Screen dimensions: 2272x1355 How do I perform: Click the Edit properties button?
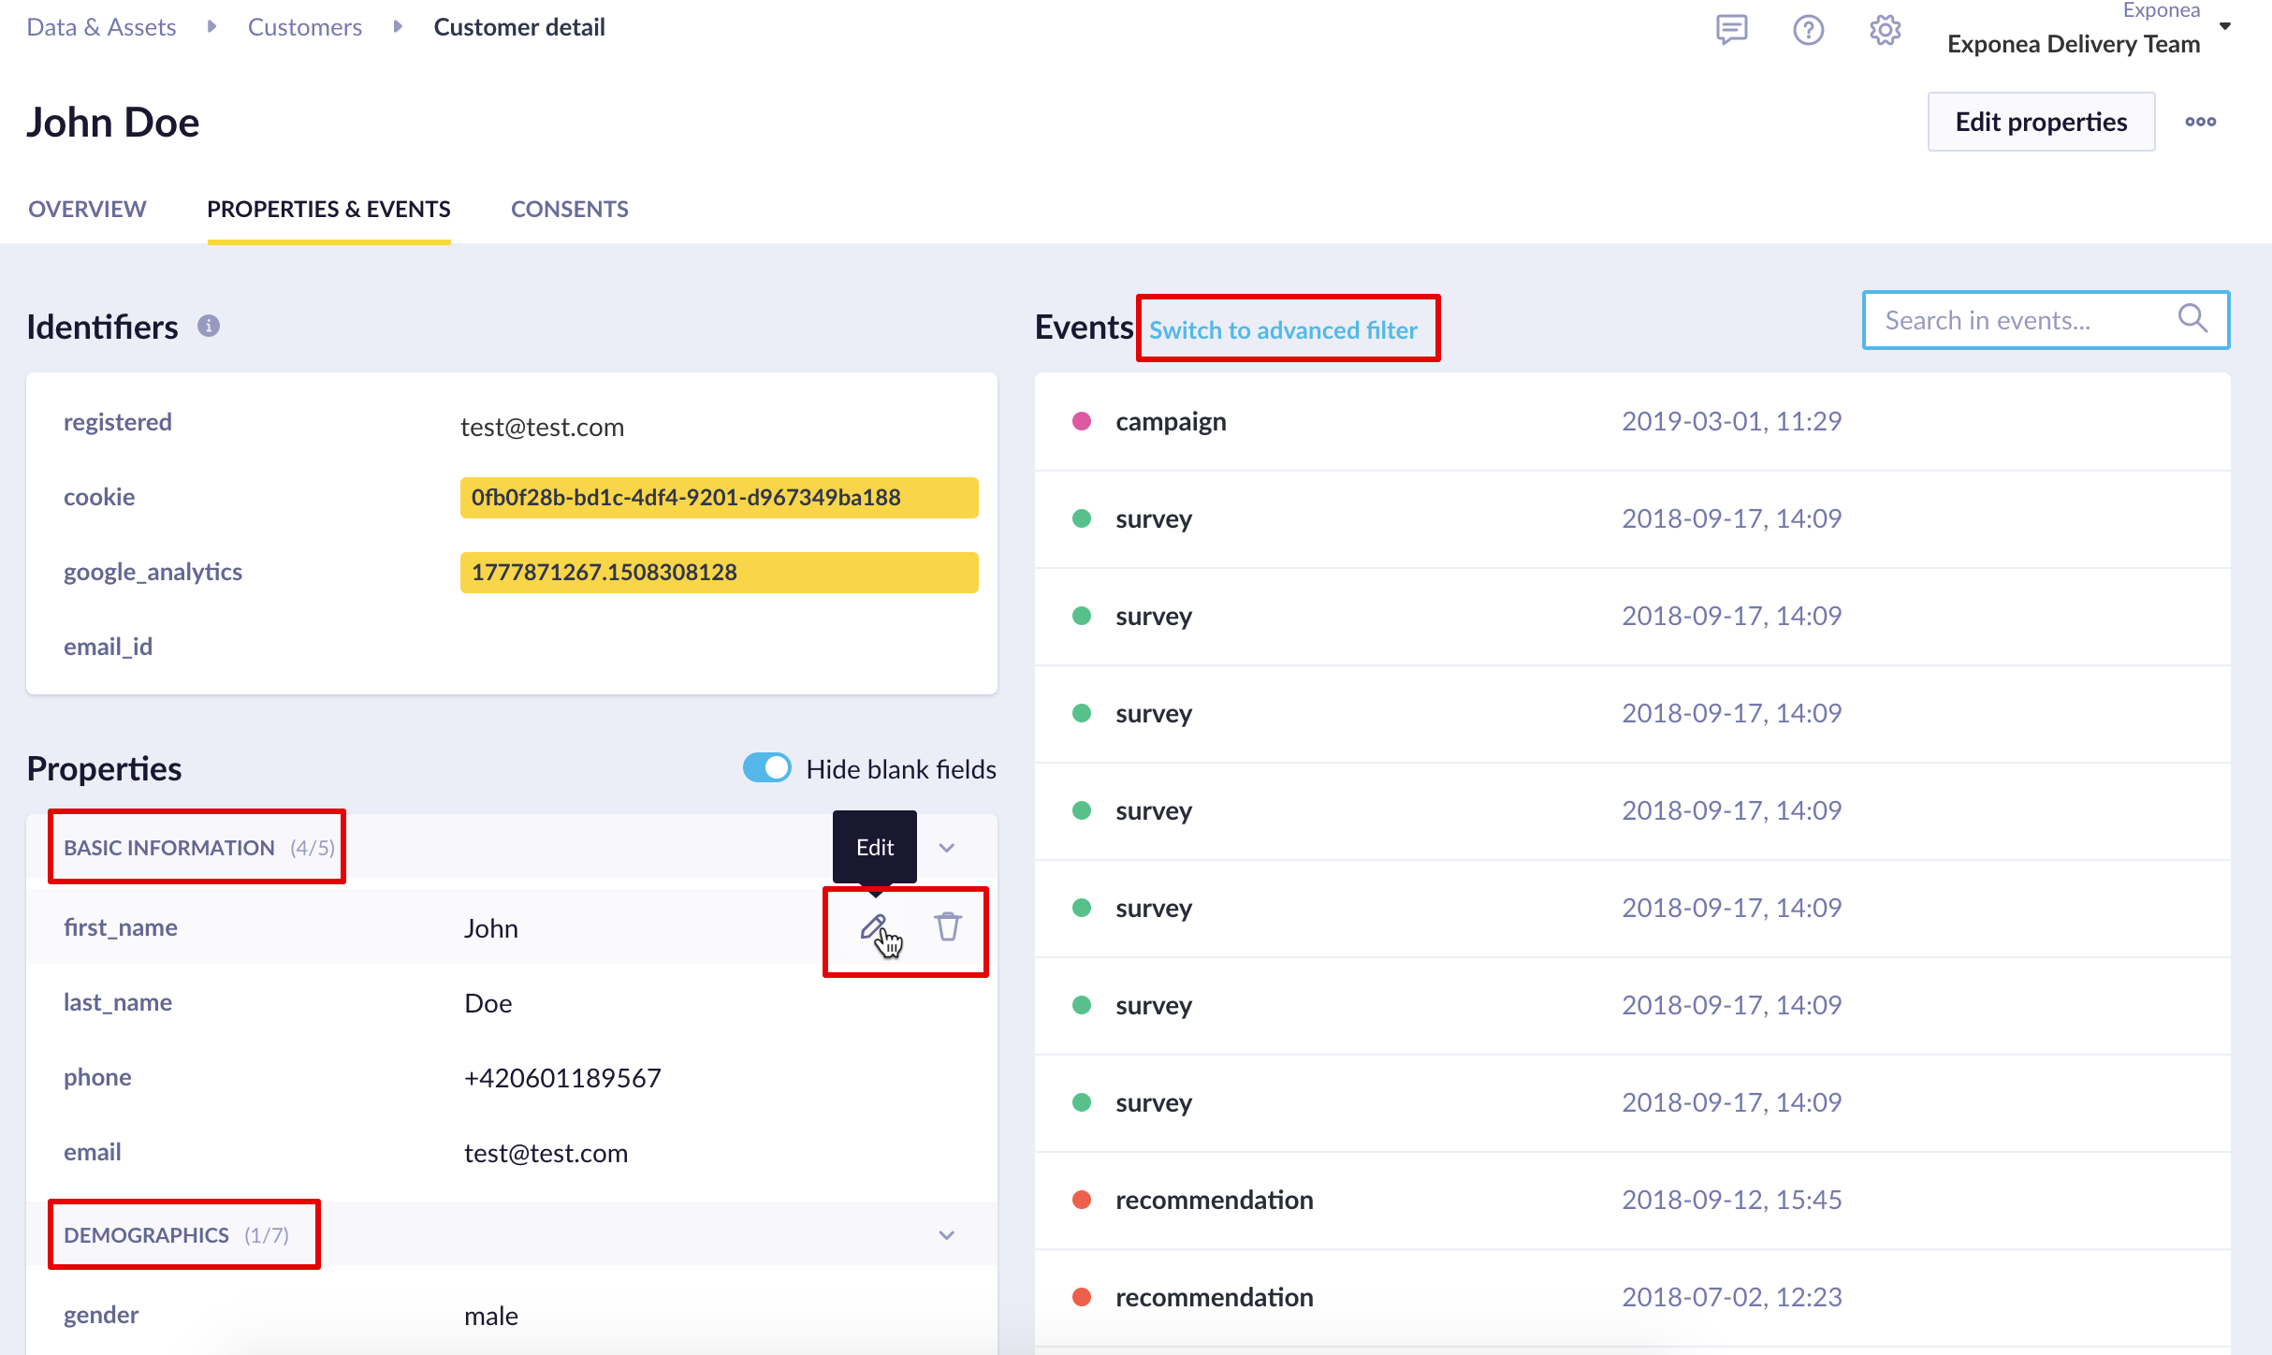tap(2041, 122)
